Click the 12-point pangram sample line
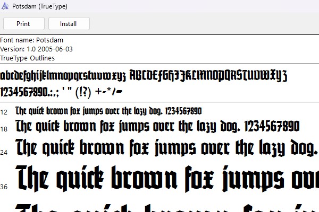 tap(108, 111)
